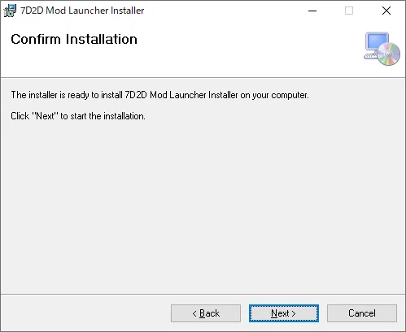Click the keyboard under the banner monitor
The width and height of the screenshot is (406, 332).
[x=371, y=56]
